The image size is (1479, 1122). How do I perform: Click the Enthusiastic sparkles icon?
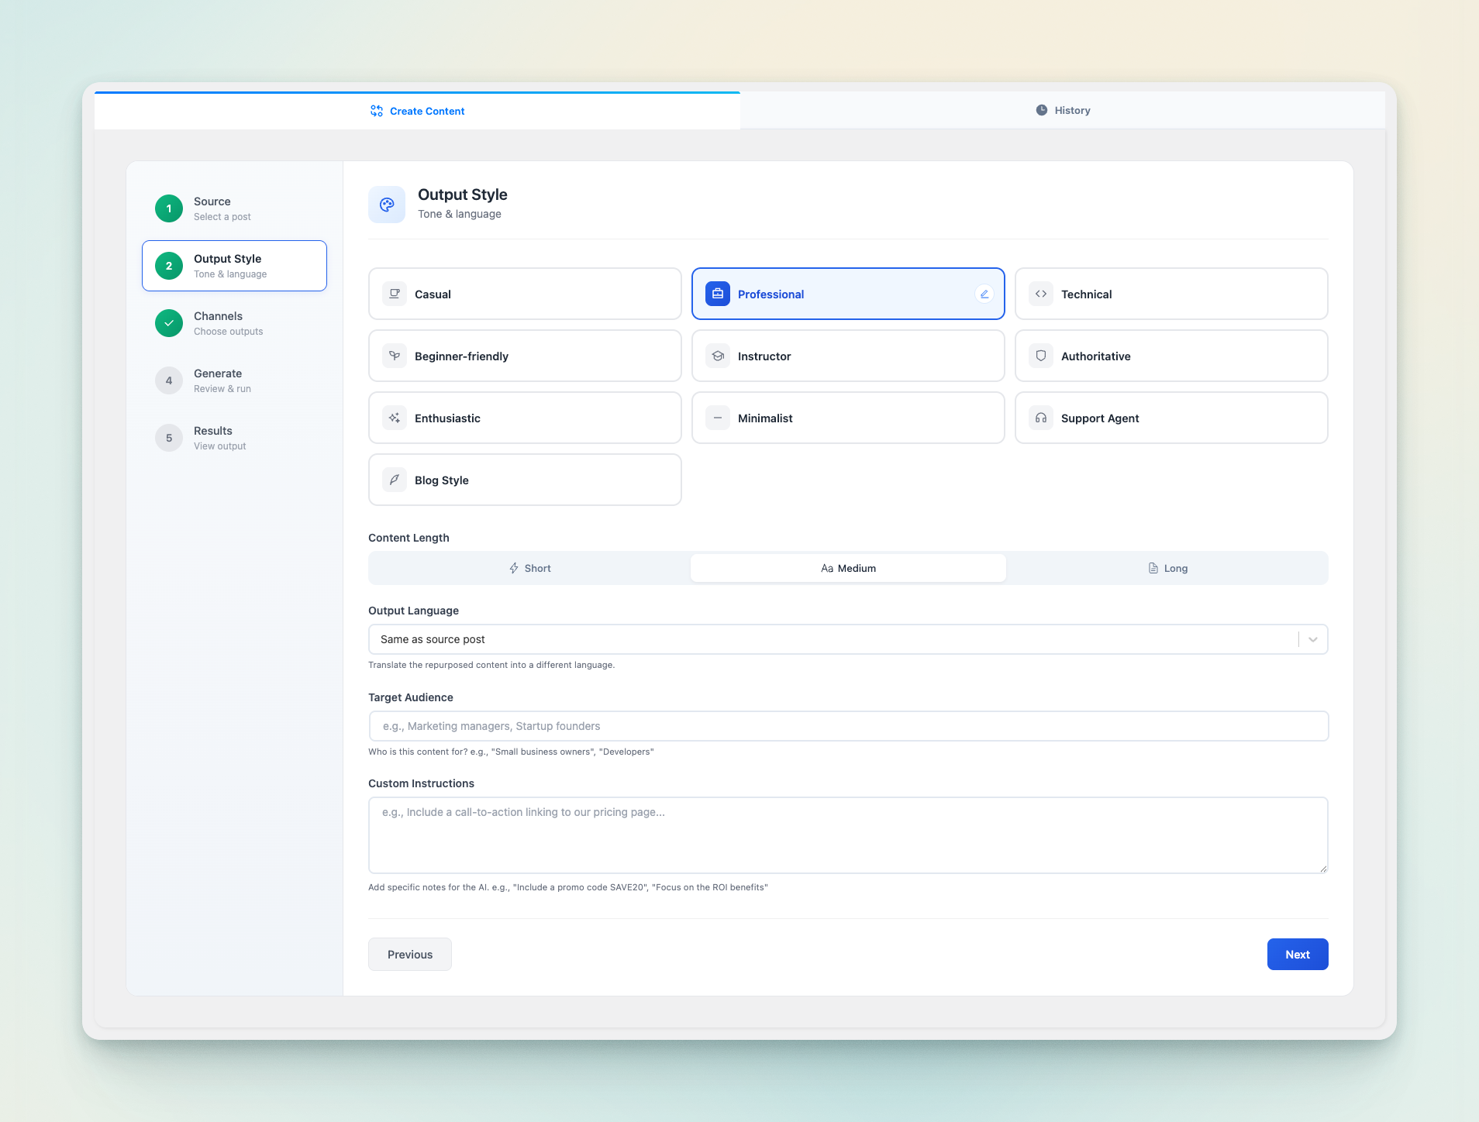click(395, 418)
